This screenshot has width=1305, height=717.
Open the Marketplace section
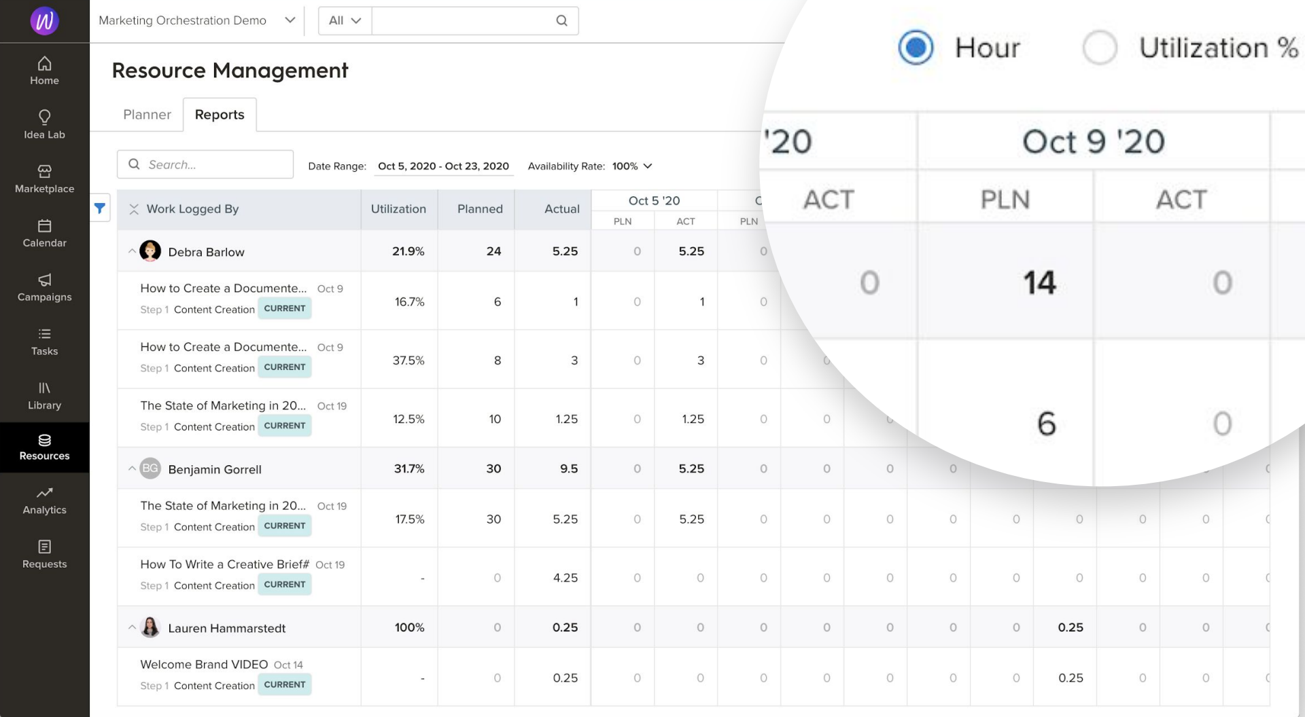click(44, 179)
